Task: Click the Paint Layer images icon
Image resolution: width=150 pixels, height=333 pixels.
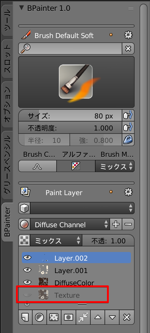Action: tap(25, 192)
